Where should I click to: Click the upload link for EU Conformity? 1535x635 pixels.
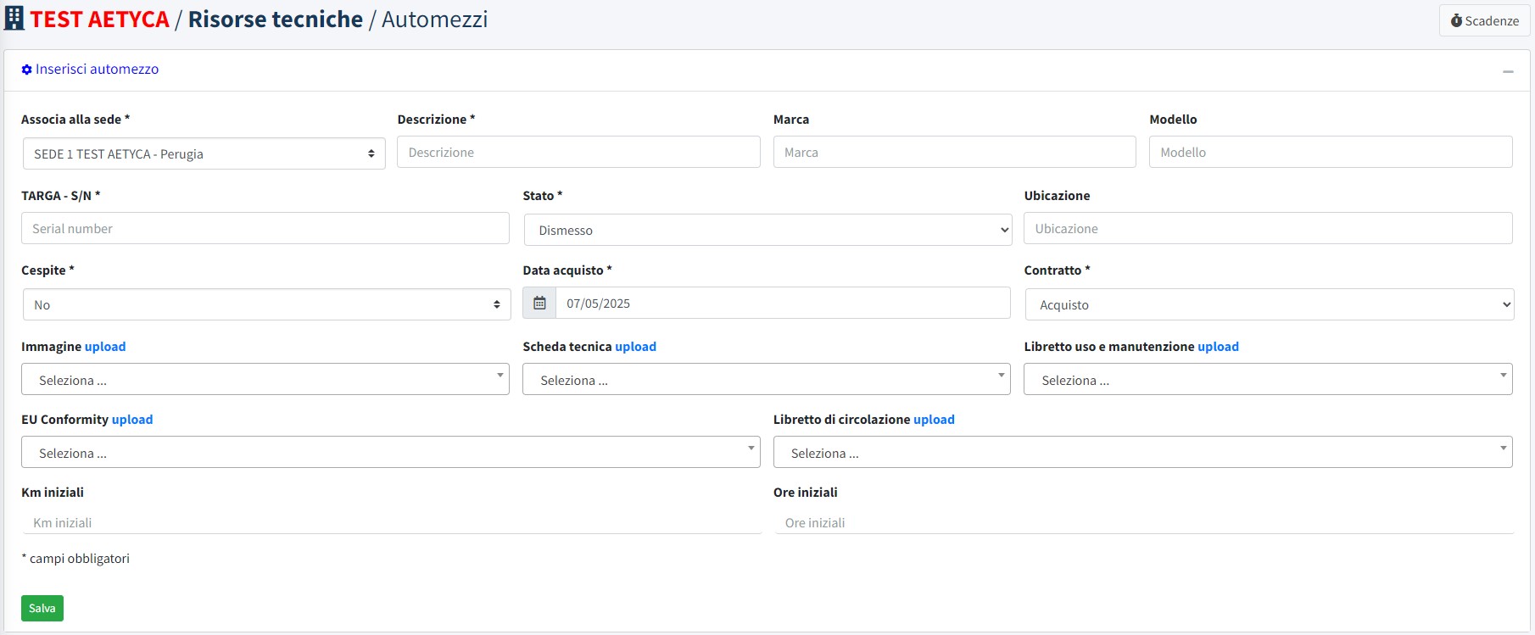132,420
